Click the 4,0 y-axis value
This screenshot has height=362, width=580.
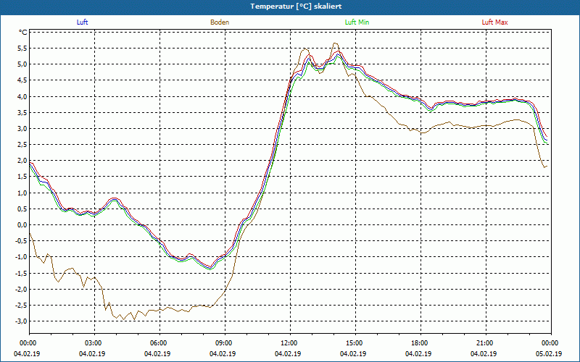coord(22,96)
